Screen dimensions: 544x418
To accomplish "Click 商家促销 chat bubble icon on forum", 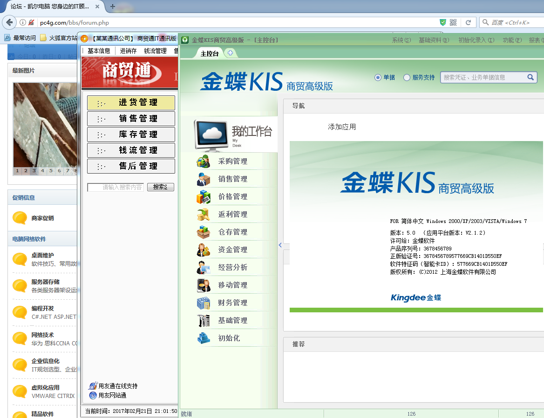I will (x=20, y=218).
